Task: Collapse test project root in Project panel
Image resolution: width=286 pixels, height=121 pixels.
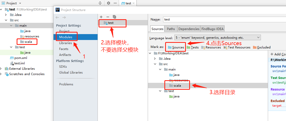Action: point(2,9)
